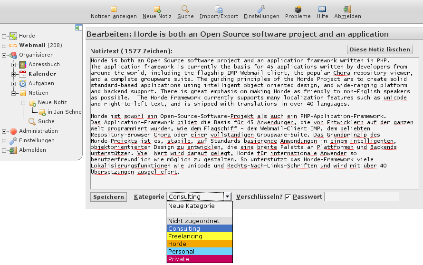Open the Kalender link in sidebar
This screenshot has height=265, width=423.
[42, 74]
